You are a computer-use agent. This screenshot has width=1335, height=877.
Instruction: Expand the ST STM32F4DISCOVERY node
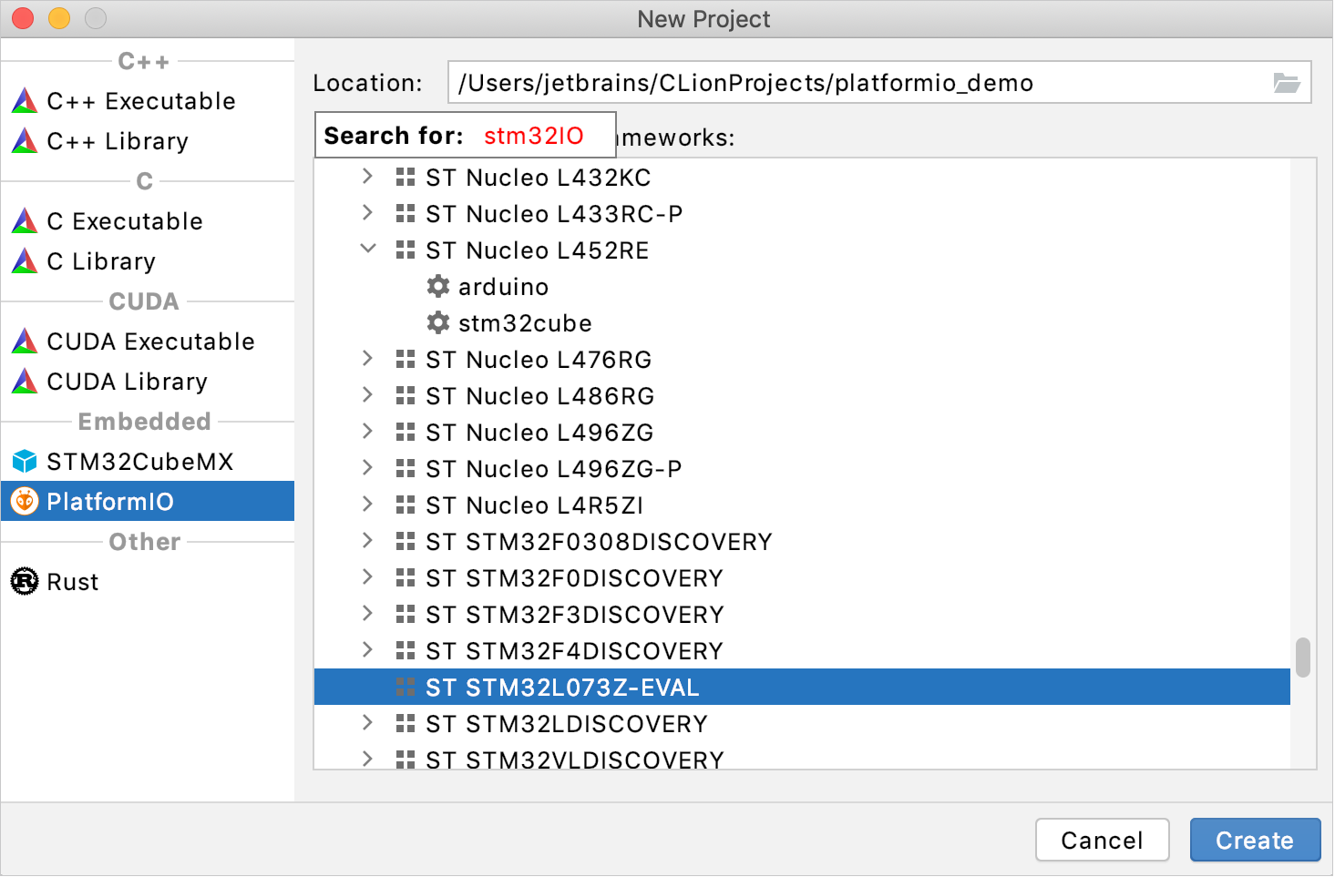click(x=367, y=649)
